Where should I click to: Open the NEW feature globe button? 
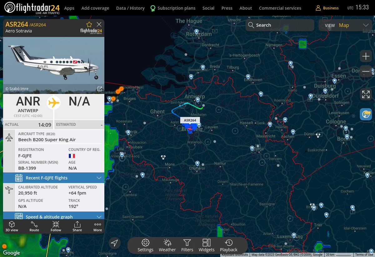pos(366,114)
